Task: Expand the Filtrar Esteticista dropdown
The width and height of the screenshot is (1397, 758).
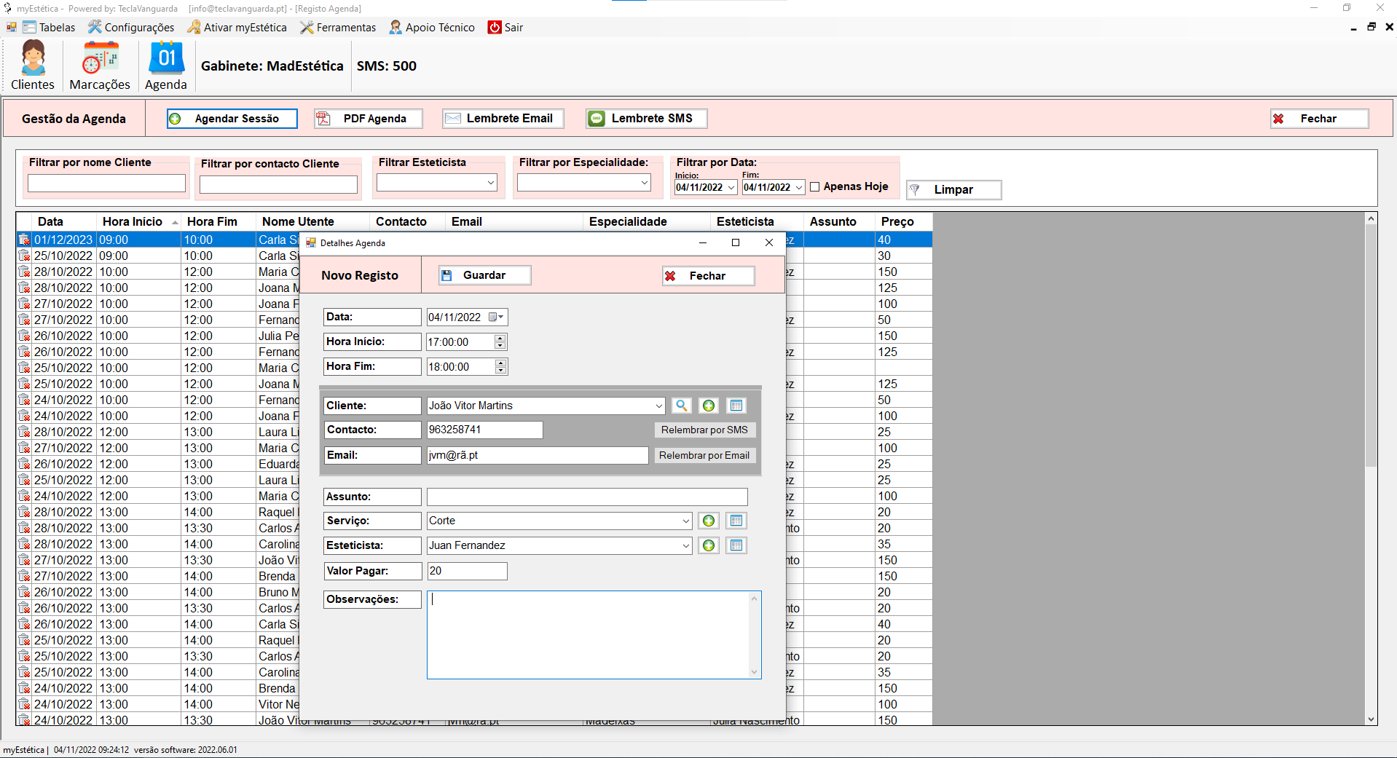Action: pyautogui.click(x=491, y=183)
